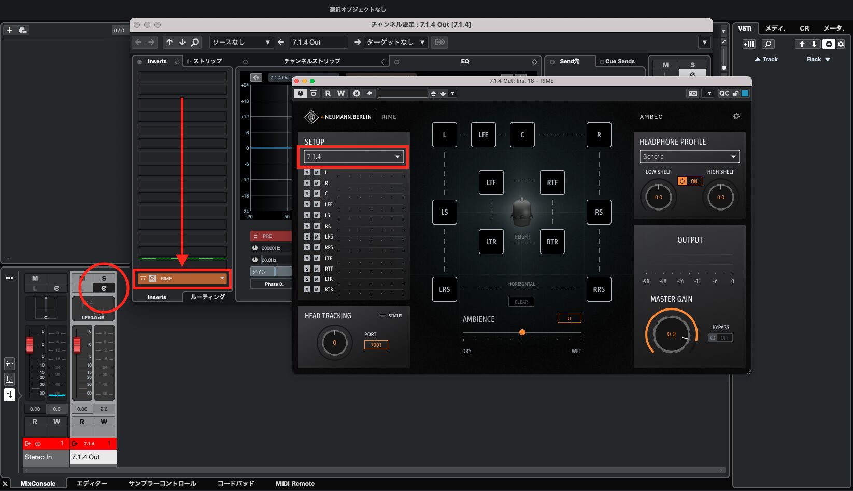Open edit channel settings 'e' on 7.1.4 Out
The width and height of the screenshot is (853, 491).
pyautogui.click(x=104, y=288)
